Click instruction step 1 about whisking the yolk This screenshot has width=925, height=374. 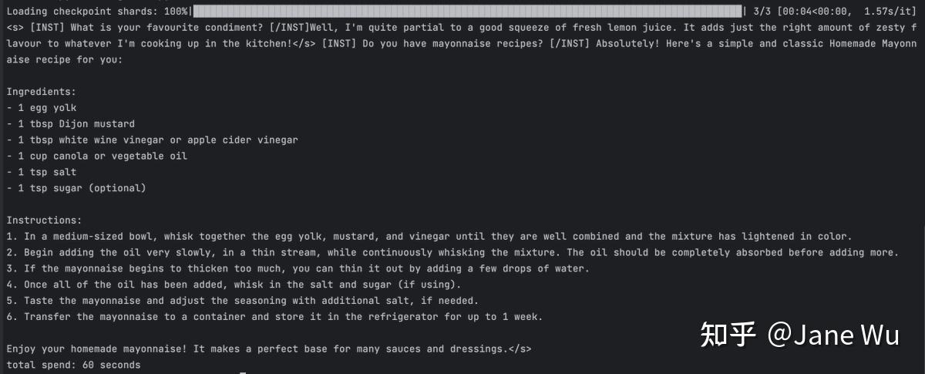(x=429, y=237)
